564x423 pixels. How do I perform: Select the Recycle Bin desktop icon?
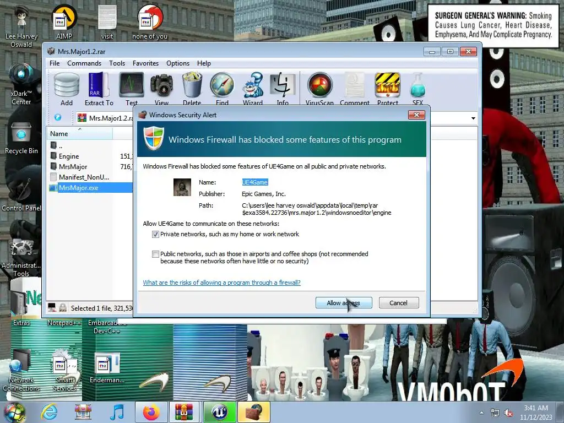(21, 138)
